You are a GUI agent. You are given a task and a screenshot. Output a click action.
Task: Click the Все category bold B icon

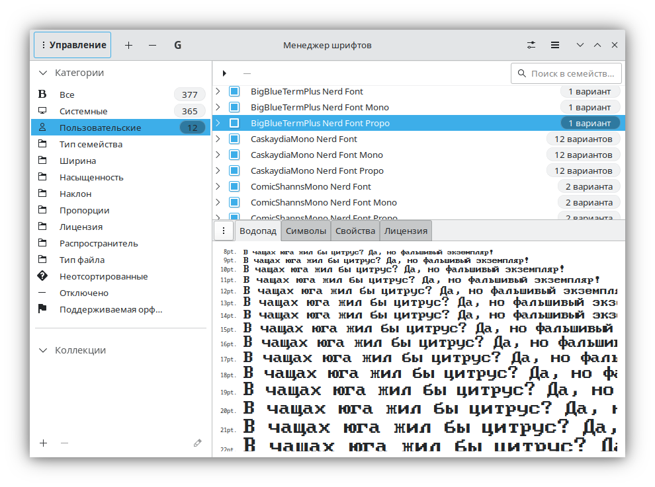point(42,94)
